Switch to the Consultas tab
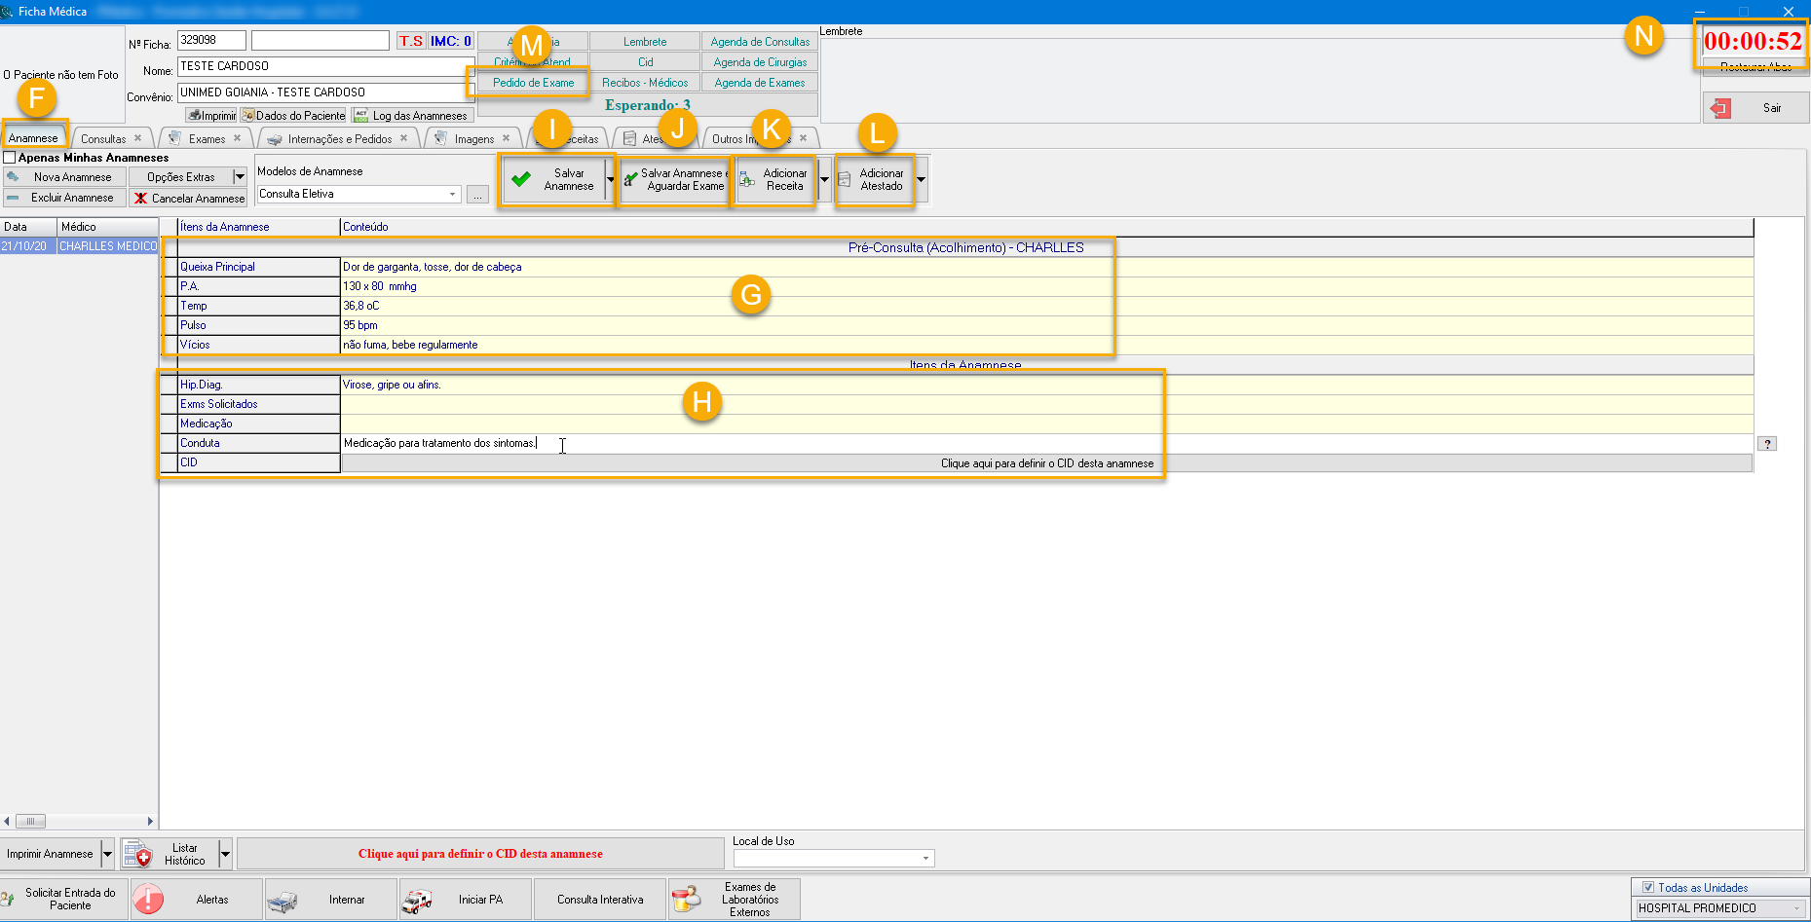 103,139
